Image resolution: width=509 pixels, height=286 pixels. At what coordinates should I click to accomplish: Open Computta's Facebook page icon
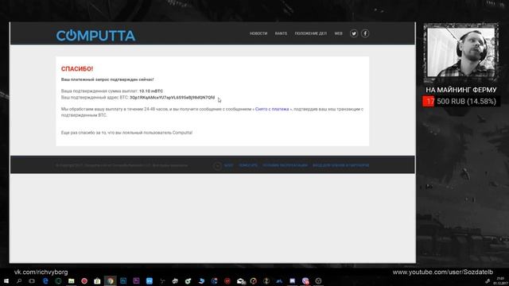click(365, 33)
